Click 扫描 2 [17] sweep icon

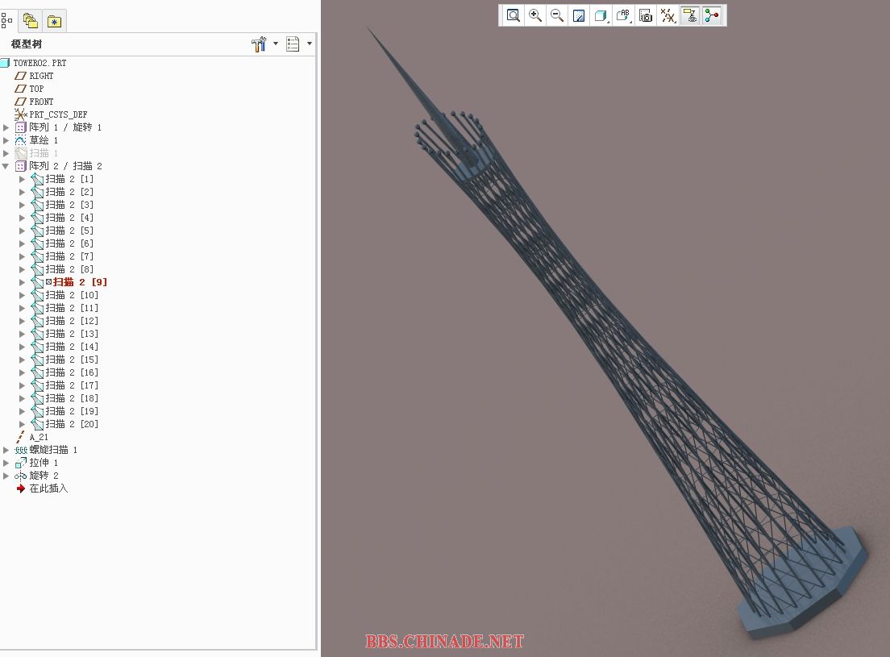[37, 386]
